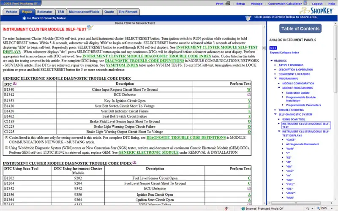Click Go Back to Search/Index
Viewport: 338px width, 211px height.
pyautogui.click(x=46, y=18)
